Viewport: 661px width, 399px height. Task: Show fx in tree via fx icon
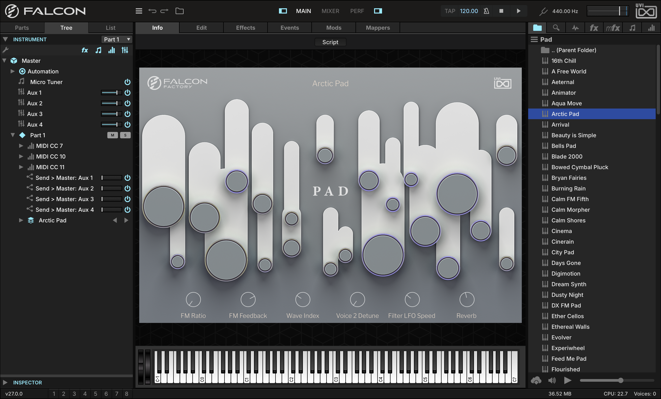85,50
